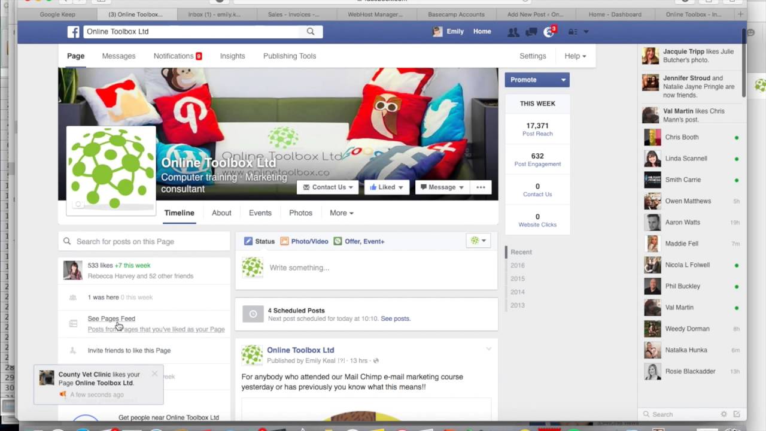The image size is (766, 431).
Task: Click the Post Reach stat
Action: 537,129
